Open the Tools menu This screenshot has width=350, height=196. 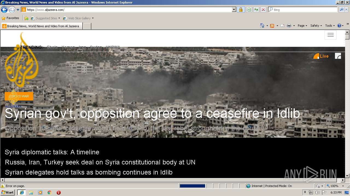point(330,26)
